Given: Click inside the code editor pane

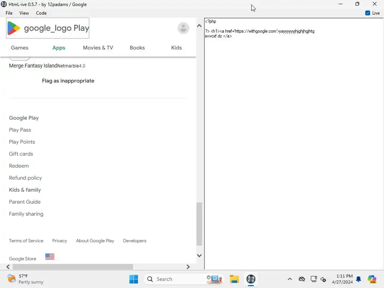Looking at the screenshot, I should coord(294,144).
